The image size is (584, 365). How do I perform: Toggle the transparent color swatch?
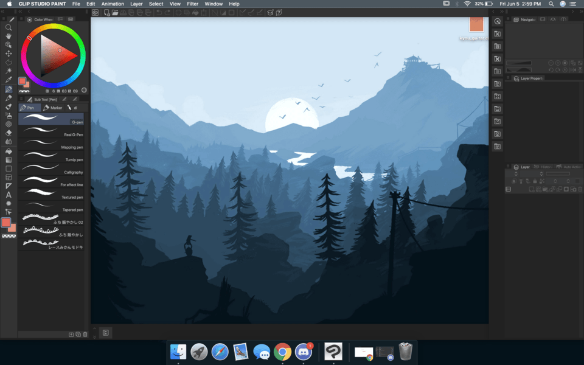[x=9, y=236]
